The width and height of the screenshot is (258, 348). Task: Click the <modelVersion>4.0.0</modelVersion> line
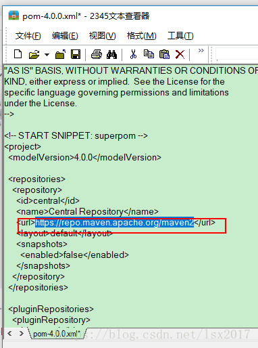[84, 157]
